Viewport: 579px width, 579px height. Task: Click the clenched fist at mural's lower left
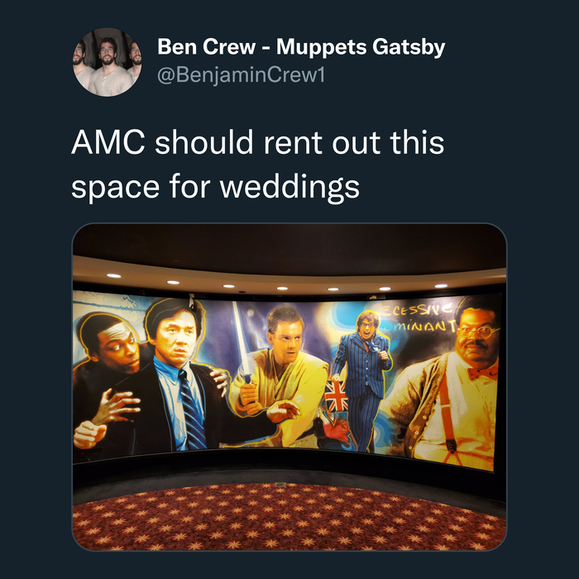coord(89,434)
